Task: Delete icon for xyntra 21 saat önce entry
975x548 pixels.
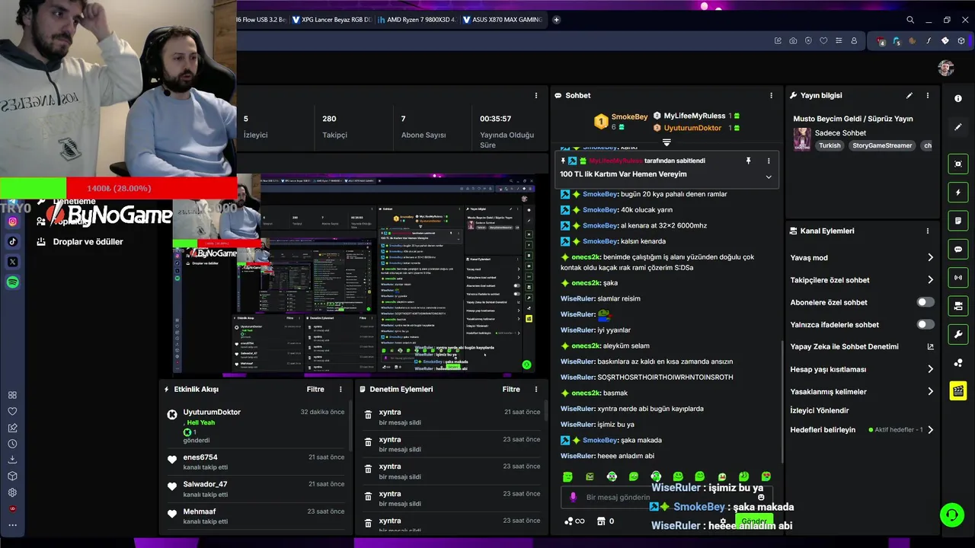Action: click(x=368, y=415)
